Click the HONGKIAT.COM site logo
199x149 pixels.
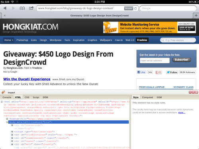coord(31,27)
